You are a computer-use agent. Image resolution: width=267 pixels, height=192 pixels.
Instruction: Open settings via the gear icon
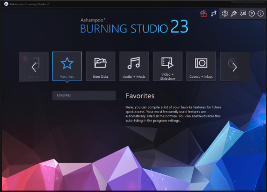tap(225, 13)
